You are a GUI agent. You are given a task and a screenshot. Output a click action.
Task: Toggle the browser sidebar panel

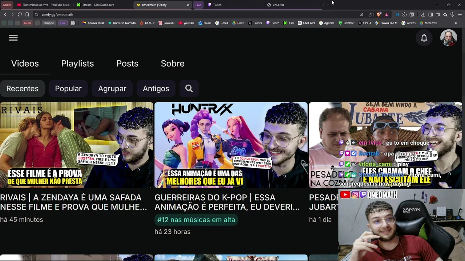pos(430,14)
